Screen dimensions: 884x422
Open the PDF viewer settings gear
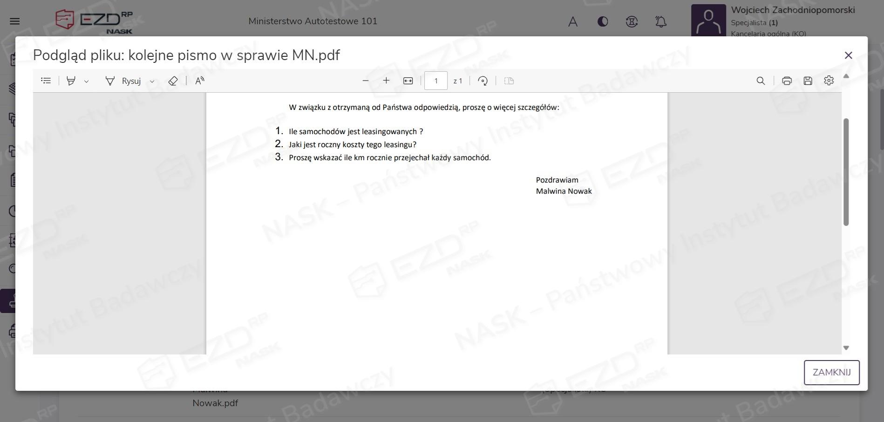click(x=829, y=81)
